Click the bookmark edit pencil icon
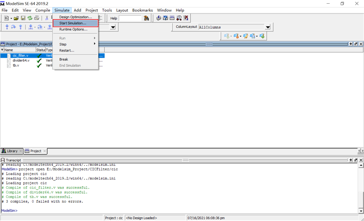Image resolution: width=364 pixels, height=221 pixels. tap(246, 36)
